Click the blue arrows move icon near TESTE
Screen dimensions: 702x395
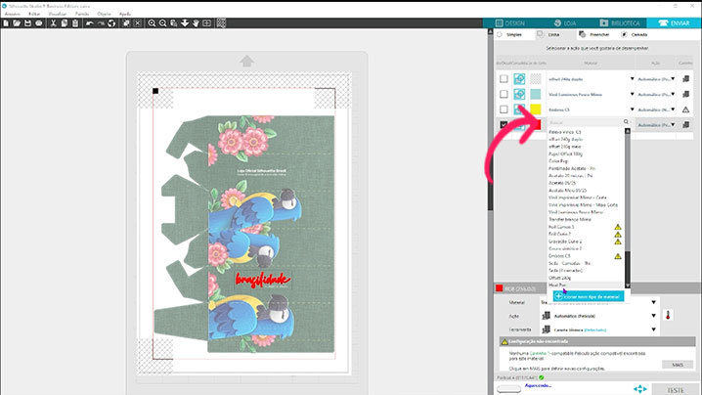[x=640, y=389]
